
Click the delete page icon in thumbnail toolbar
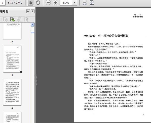click(x=5, y=19)
